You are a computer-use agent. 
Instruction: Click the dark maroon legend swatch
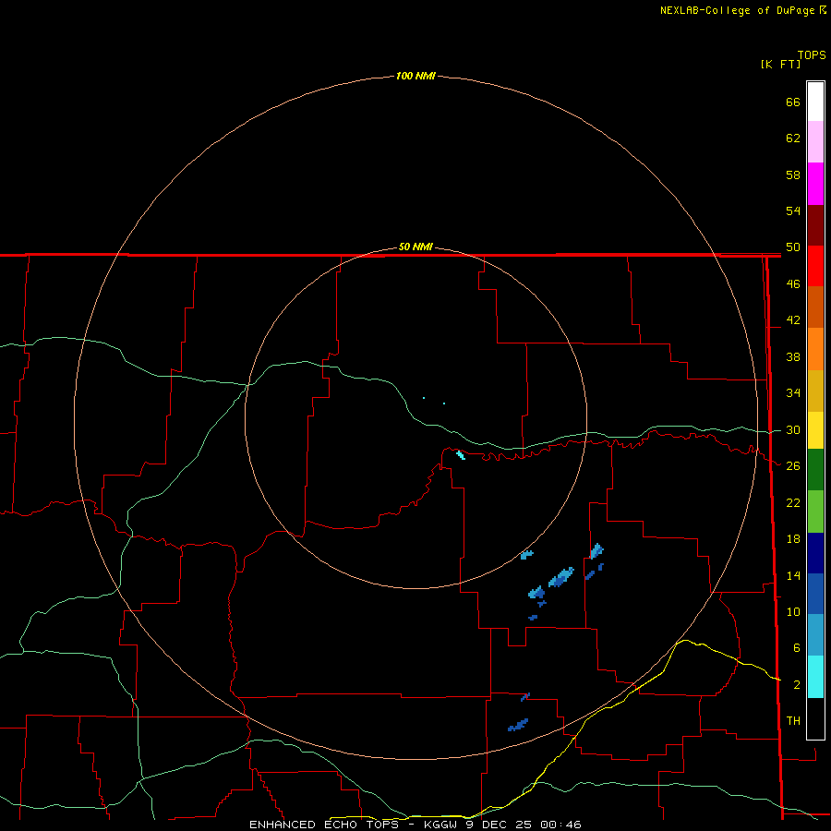click(815, 225)
